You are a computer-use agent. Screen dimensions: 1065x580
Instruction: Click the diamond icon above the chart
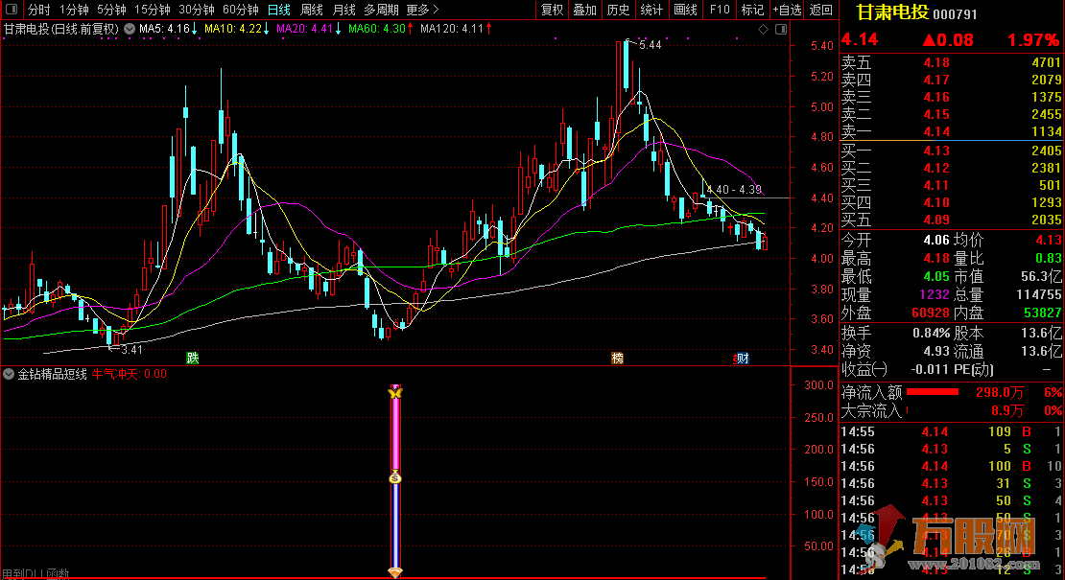764,29
